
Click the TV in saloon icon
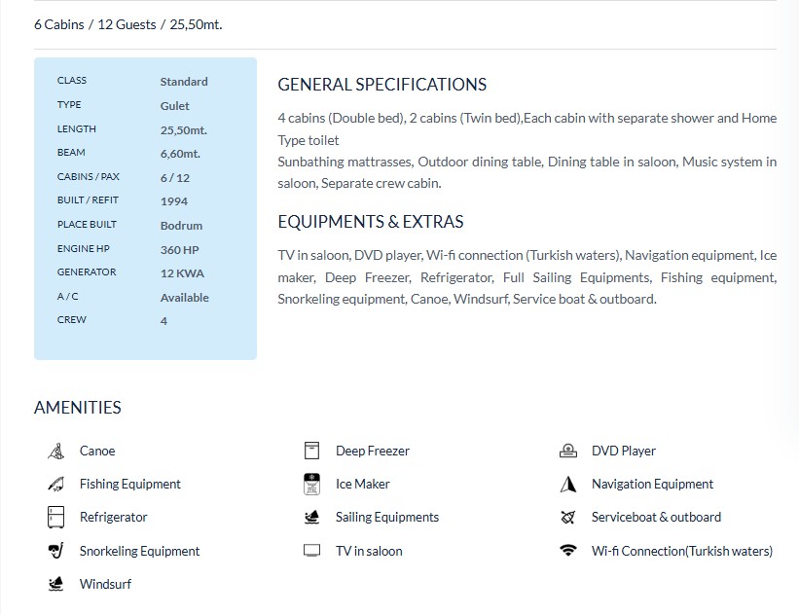pyautogui.click(x=311, y=552)
